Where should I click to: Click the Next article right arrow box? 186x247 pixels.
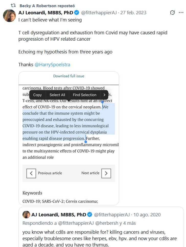(x=106, y=173)
